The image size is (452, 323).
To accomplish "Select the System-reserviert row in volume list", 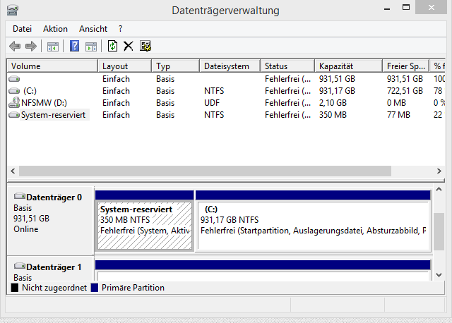I will click(53, 114).
